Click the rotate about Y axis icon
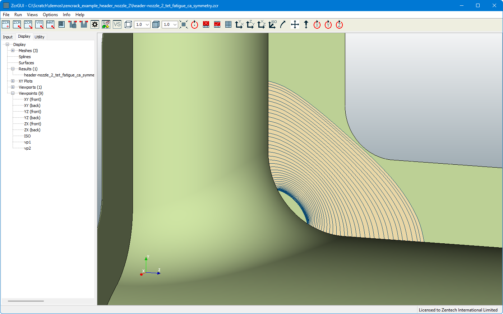 click(x=328, y=24)
